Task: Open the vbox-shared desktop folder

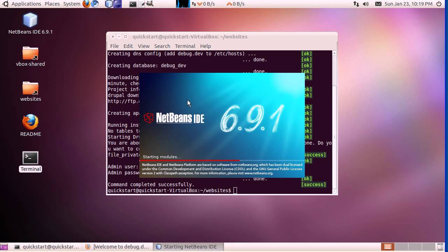Action: click(30, 56)
